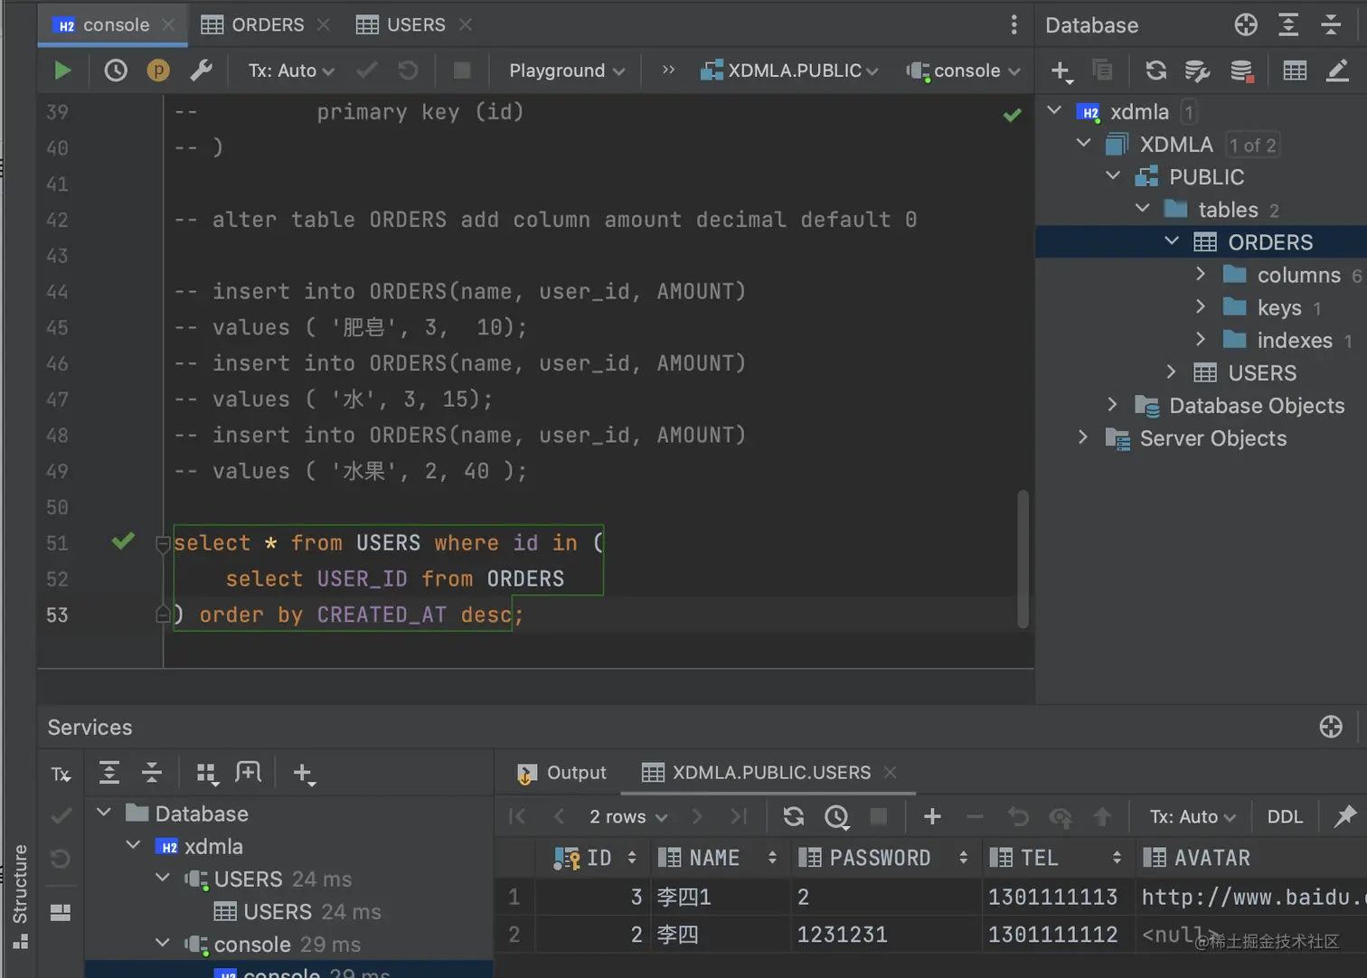Expand all in Services toolbar
1367x978 pixels.
click(x=109, y=773)
